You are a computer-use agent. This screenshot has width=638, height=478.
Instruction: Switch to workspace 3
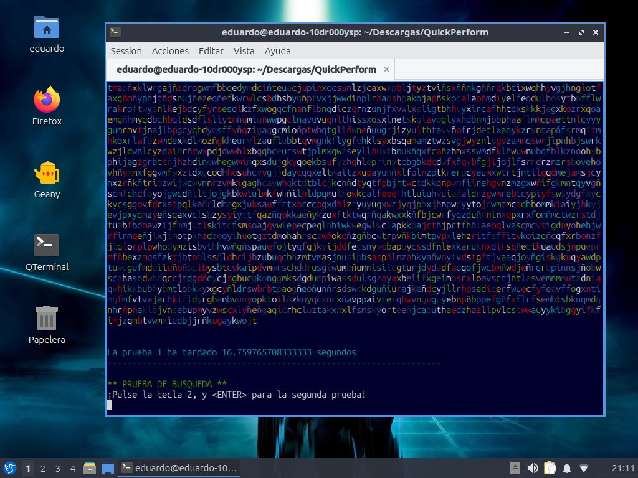tap(58, 468)
